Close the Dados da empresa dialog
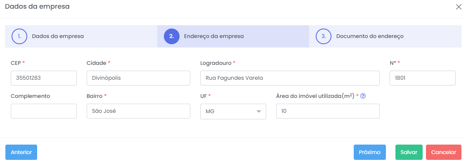 pos(459,7)
